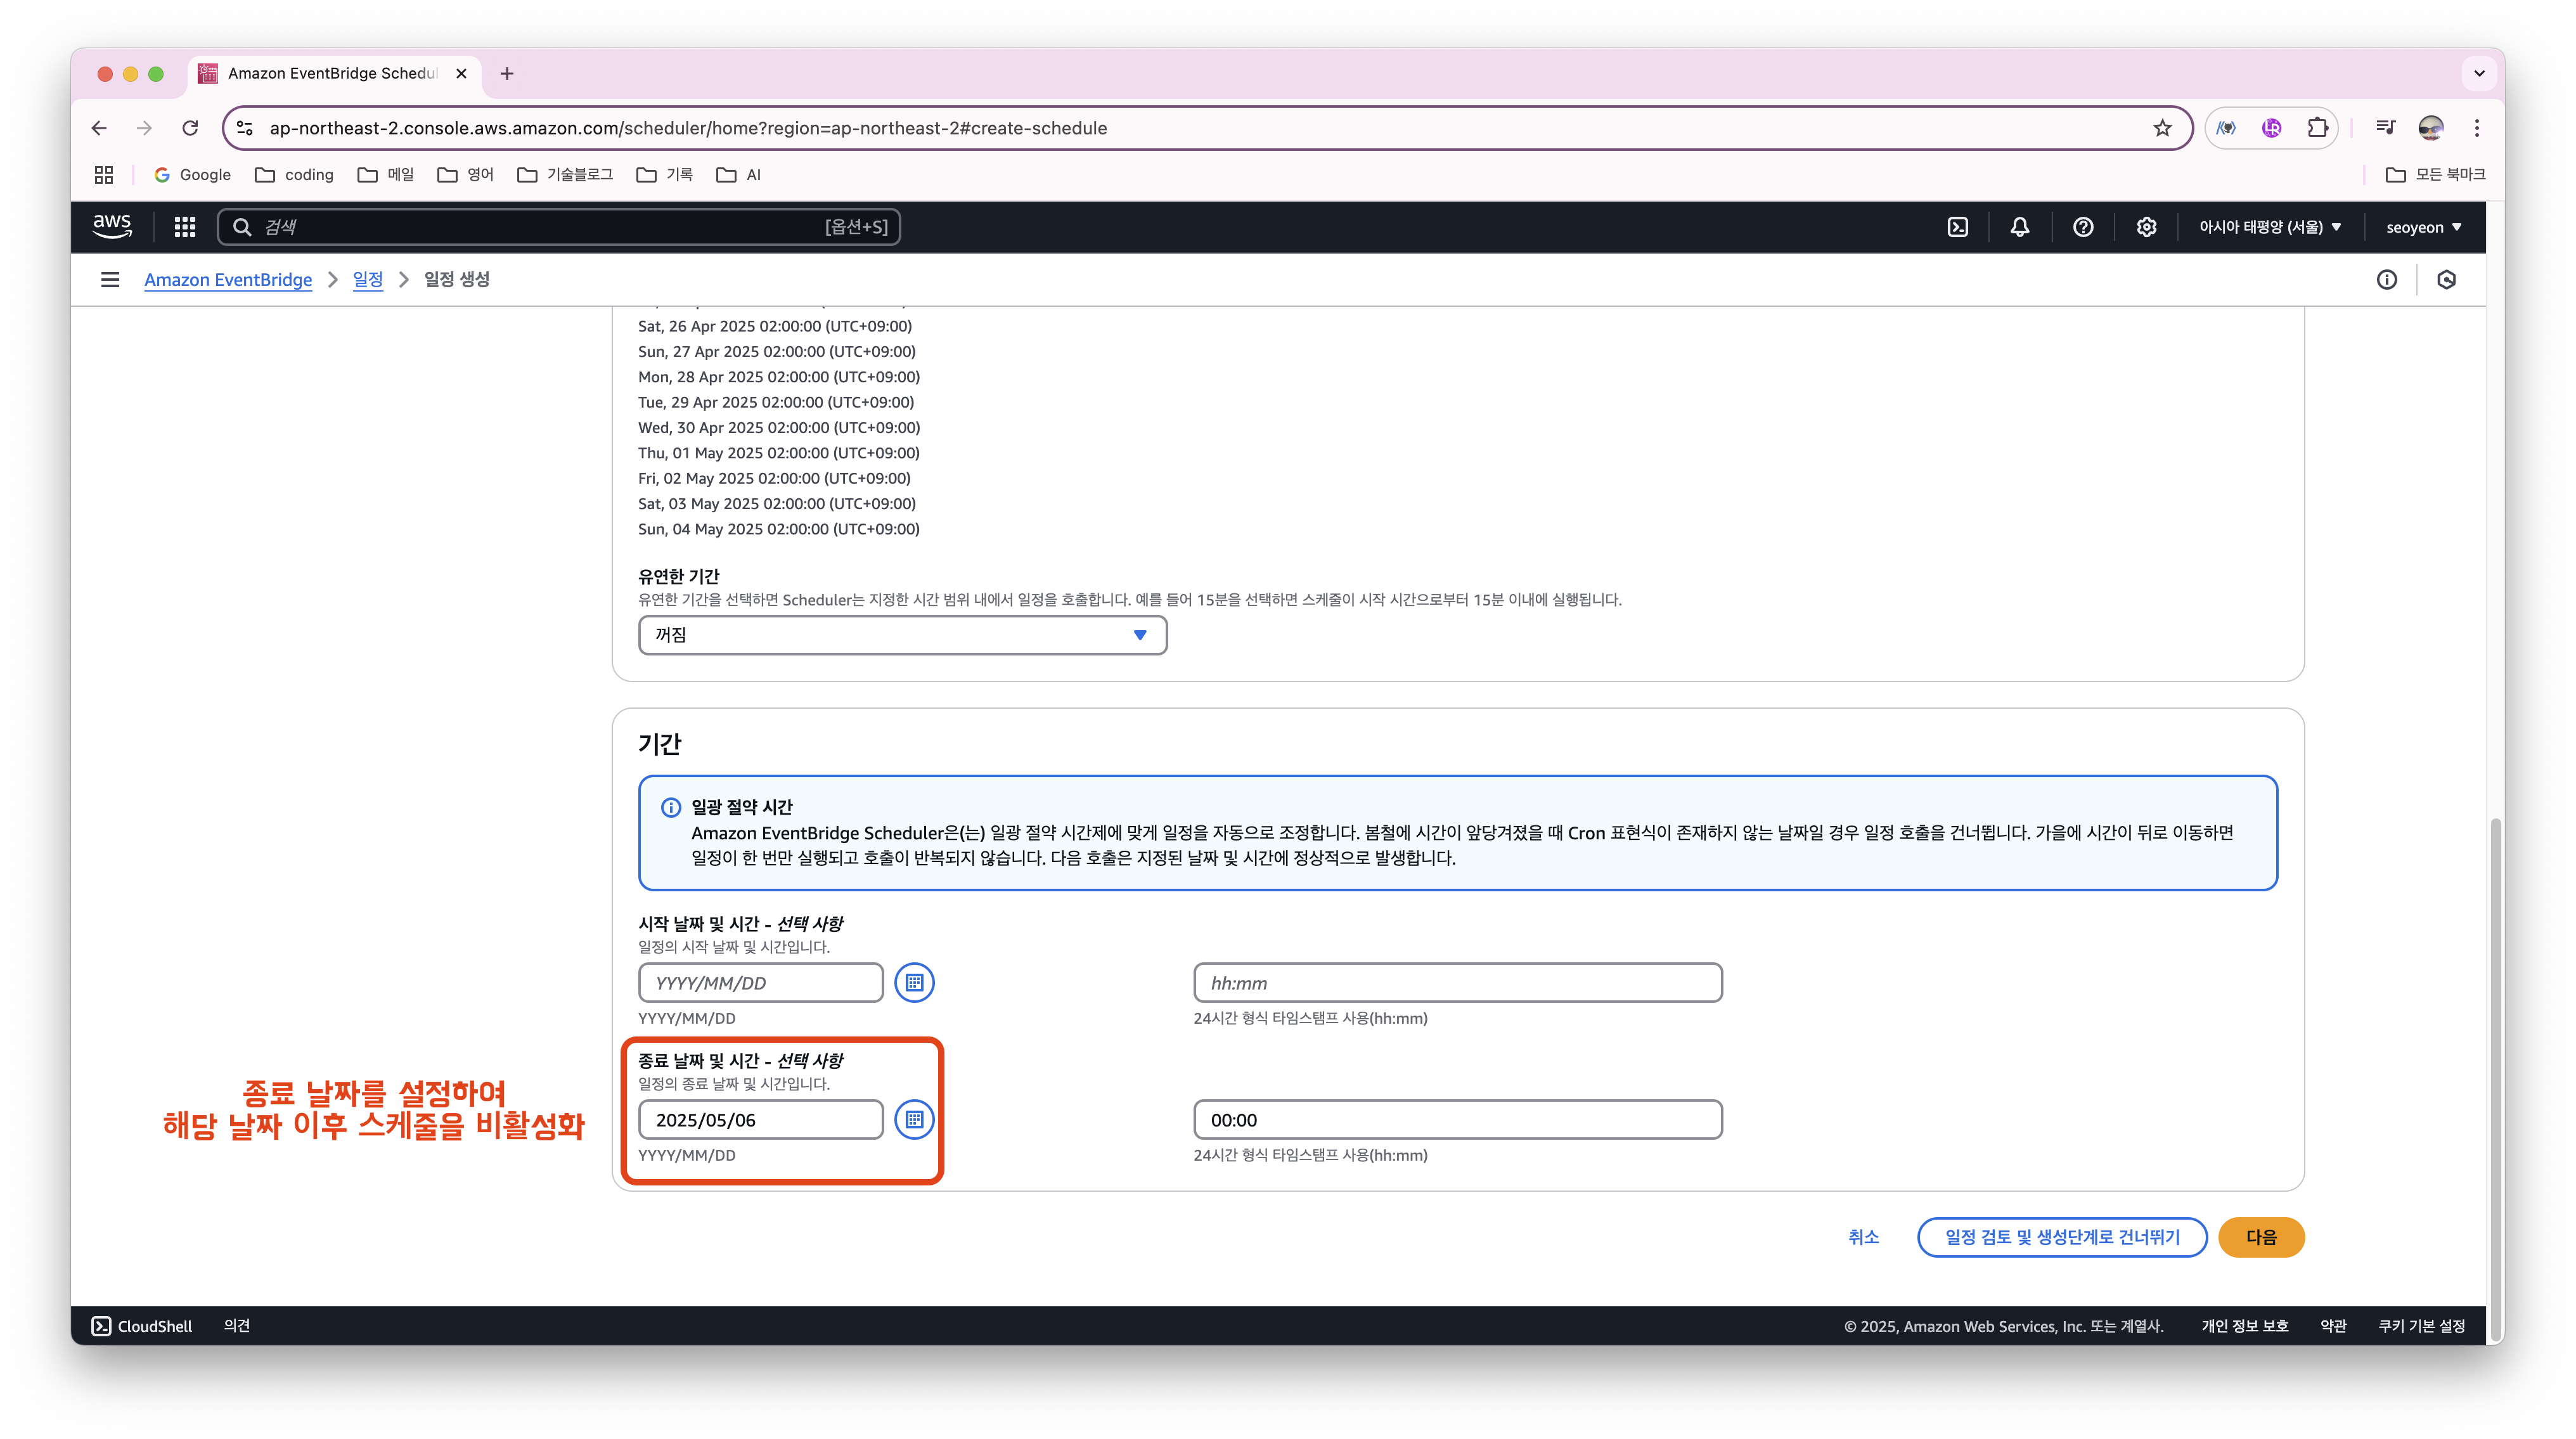Open the Asia Pacific (Seoul) region selector
This screenshot has width=2576, height=1439.
2269,227
